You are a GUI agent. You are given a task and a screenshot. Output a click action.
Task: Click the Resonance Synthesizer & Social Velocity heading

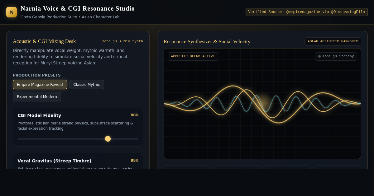[207, 42]
